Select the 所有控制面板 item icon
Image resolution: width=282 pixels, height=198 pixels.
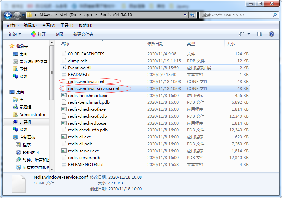[x=18, y=167]
